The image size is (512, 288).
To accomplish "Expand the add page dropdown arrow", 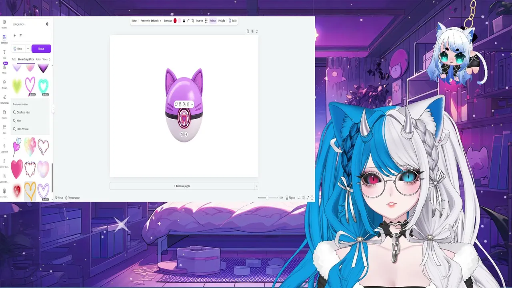I will pos(256,186).
